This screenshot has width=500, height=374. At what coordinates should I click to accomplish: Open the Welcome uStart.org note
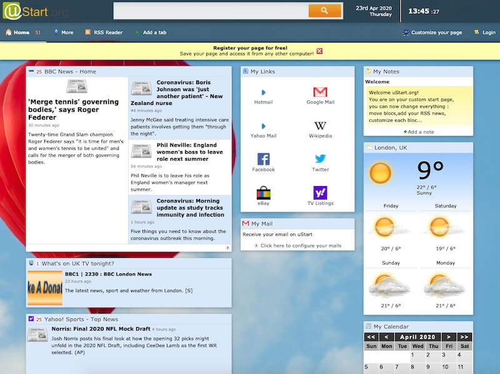pos(418,106)
